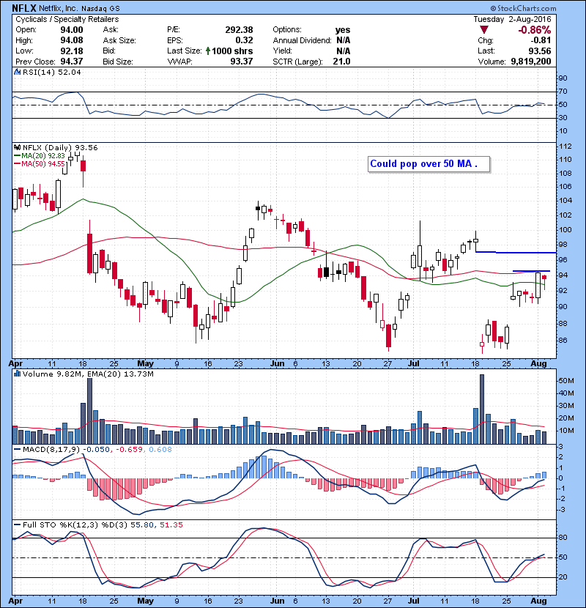
Task: Click the Volume panel bar-chart icon
Action: coord(17,374)
